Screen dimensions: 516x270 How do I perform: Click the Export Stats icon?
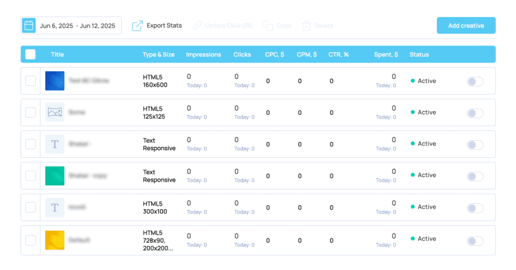coord(138,26)
